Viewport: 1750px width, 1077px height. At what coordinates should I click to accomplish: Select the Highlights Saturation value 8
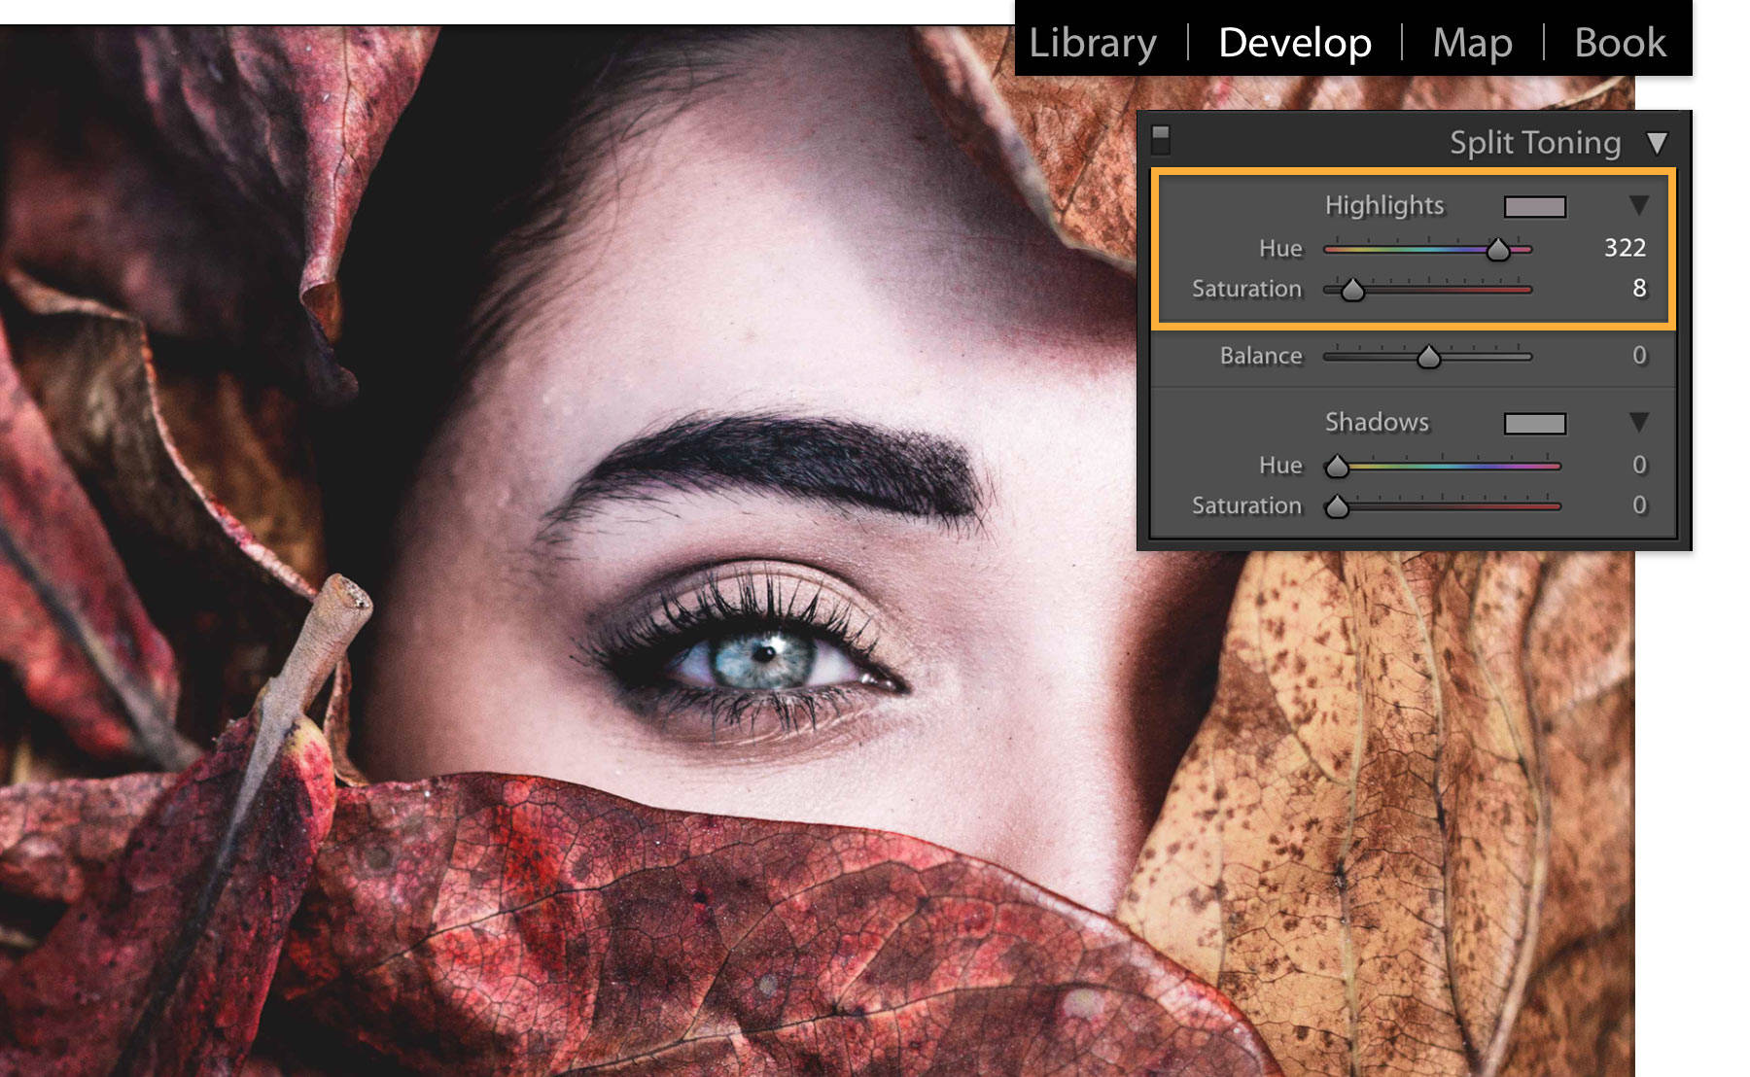click(1638, 290)
